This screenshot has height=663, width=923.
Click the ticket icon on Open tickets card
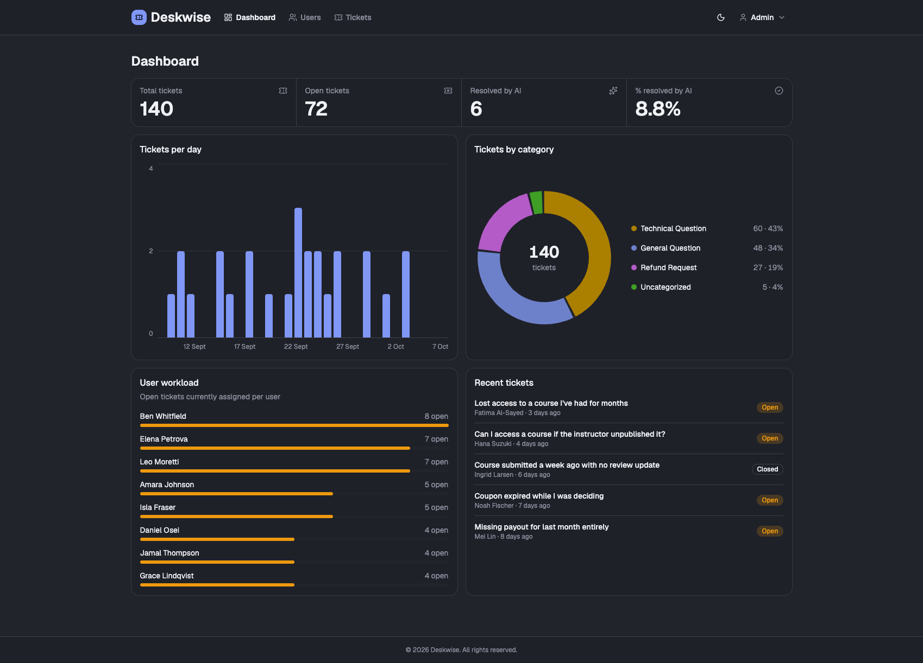point(448,91)
